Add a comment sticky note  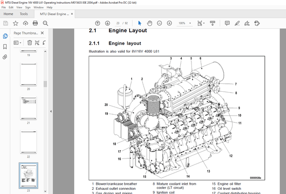pyautogui.click(x=227, y=23)
